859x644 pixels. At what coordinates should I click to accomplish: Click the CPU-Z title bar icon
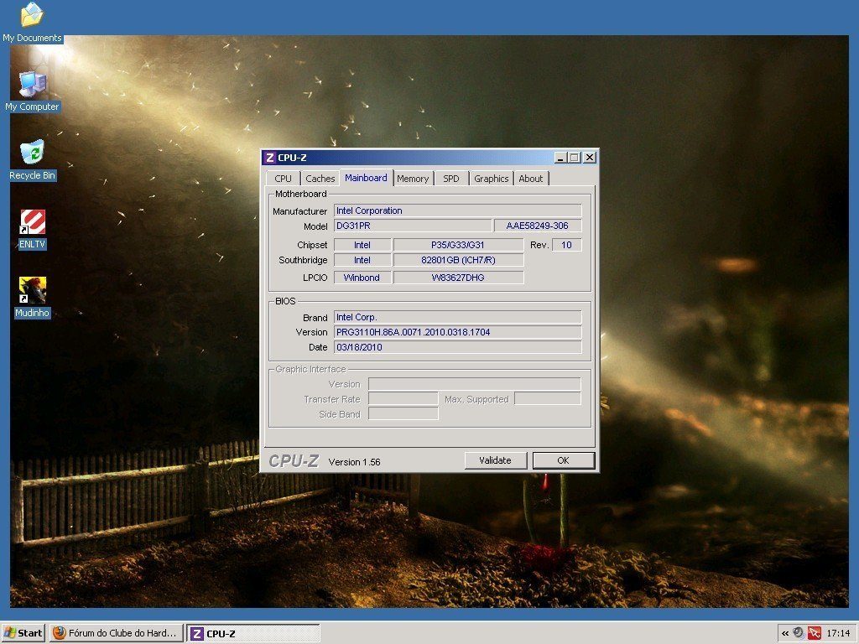point(269,158)
